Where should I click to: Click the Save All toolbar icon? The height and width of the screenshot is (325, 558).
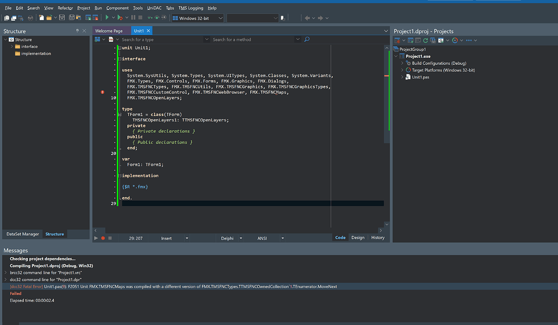(71, 18)
